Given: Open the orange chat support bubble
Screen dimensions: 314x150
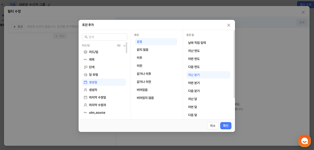Looking at the screenshot, I should click(x=304, y=141).
